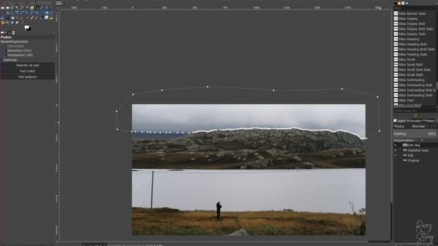438x246 pixels.
Task: Click the Pad belijnen button
Action: tap(27, 77)
